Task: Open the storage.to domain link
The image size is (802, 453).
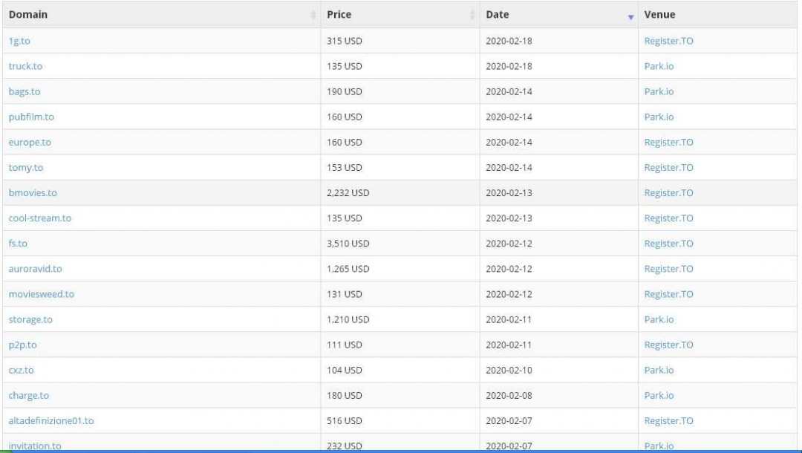Action: point(30,319)
